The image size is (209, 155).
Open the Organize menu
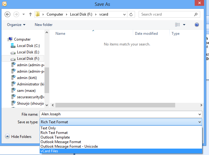(16, 25)
